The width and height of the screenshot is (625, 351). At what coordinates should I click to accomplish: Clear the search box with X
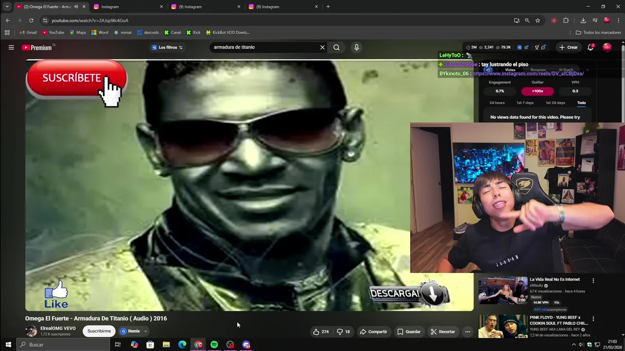(322, 47)
